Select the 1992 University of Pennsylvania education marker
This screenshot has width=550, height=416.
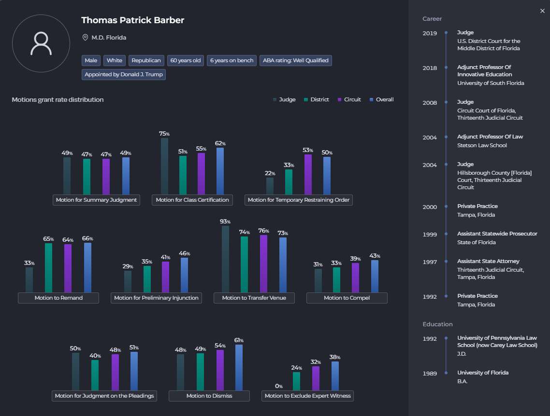coord(446,338)
